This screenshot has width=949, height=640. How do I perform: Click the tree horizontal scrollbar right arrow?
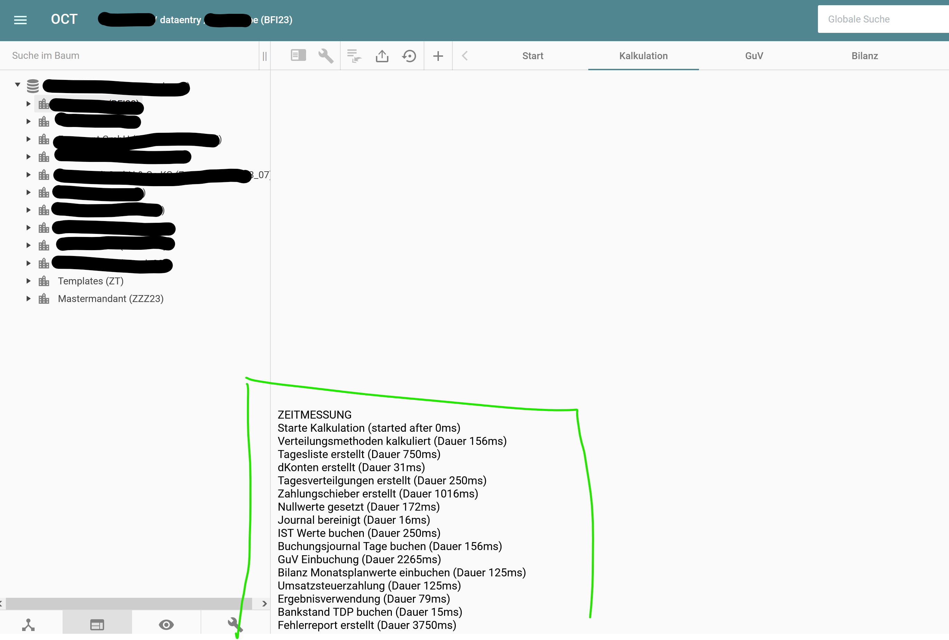pos(264,603)
